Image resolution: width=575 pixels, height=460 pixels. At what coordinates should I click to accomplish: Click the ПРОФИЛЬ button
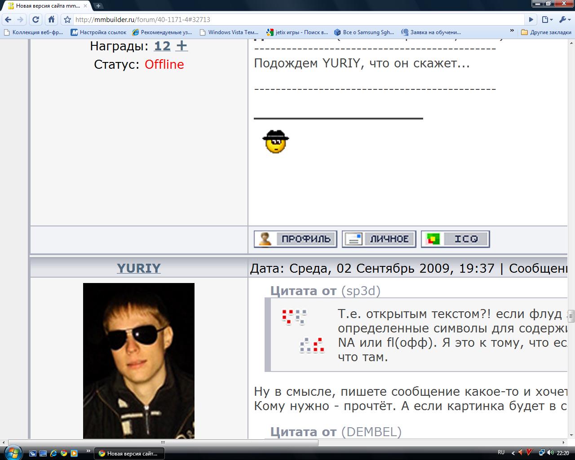pyautogui.click(x=296, y=239)
